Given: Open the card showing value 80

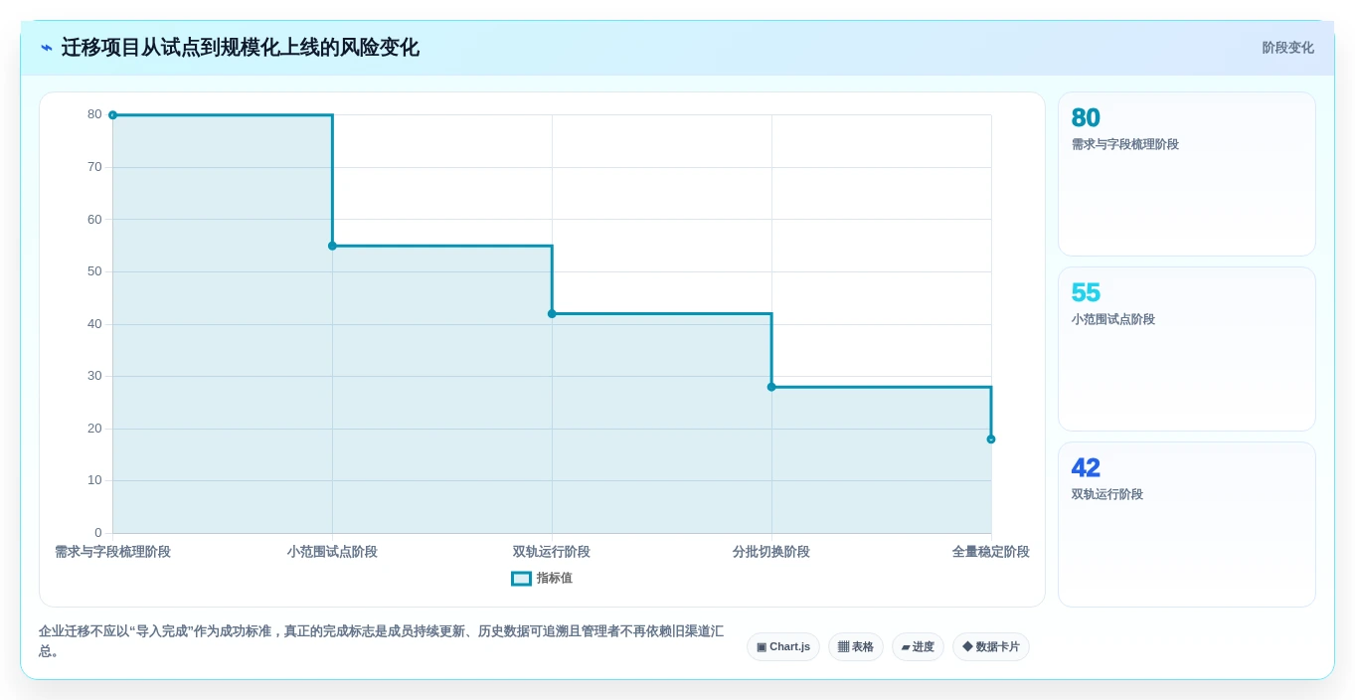Looking at the screenshot, I should pos(1187,174).
